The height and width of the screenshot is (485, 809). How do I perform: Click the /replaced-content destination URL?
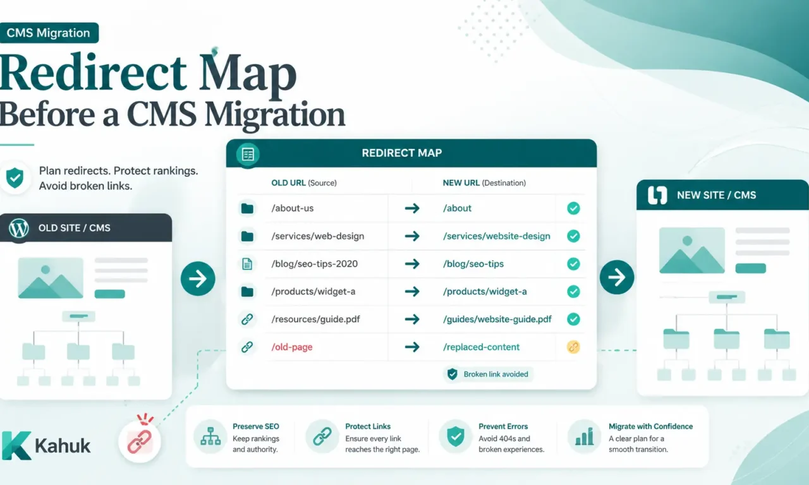tap(481, 347)
